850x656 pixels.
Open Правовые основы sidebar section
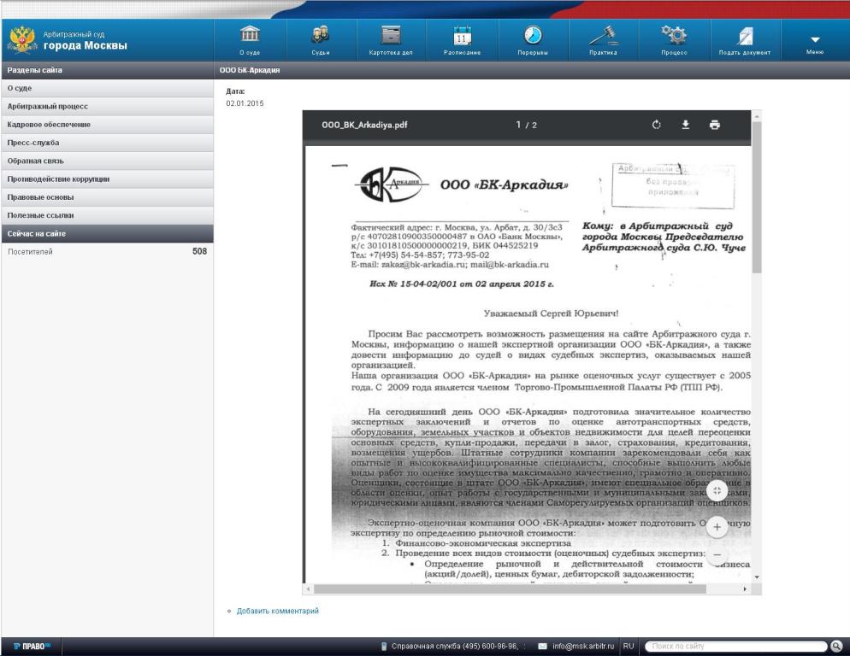tap(108, 197)
